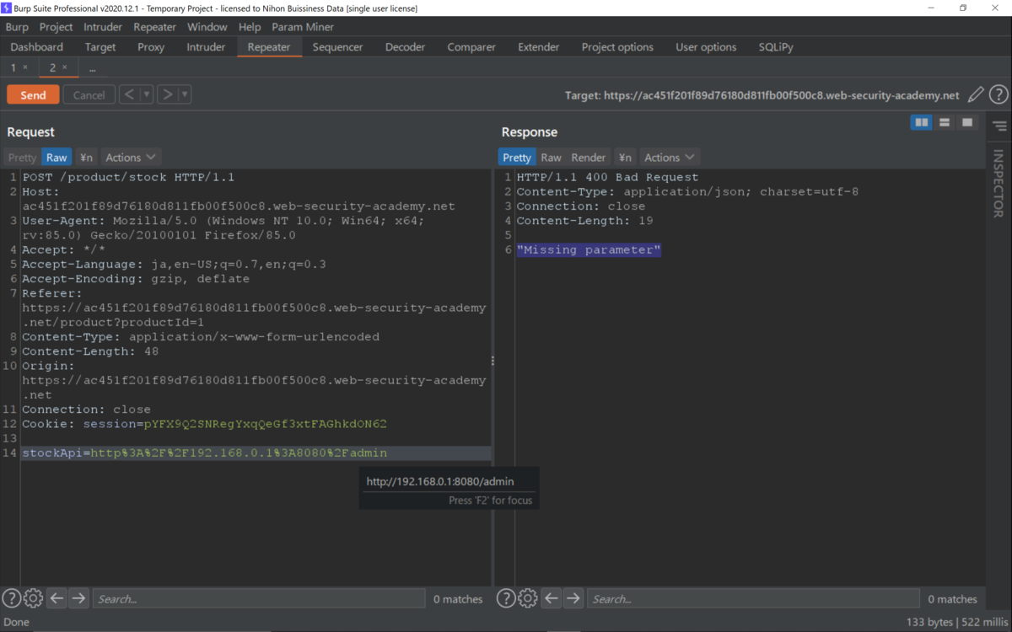This screenshot has height=632, width=1012.
Task: Open response search help icon
Action: click(x=506, y=598)
